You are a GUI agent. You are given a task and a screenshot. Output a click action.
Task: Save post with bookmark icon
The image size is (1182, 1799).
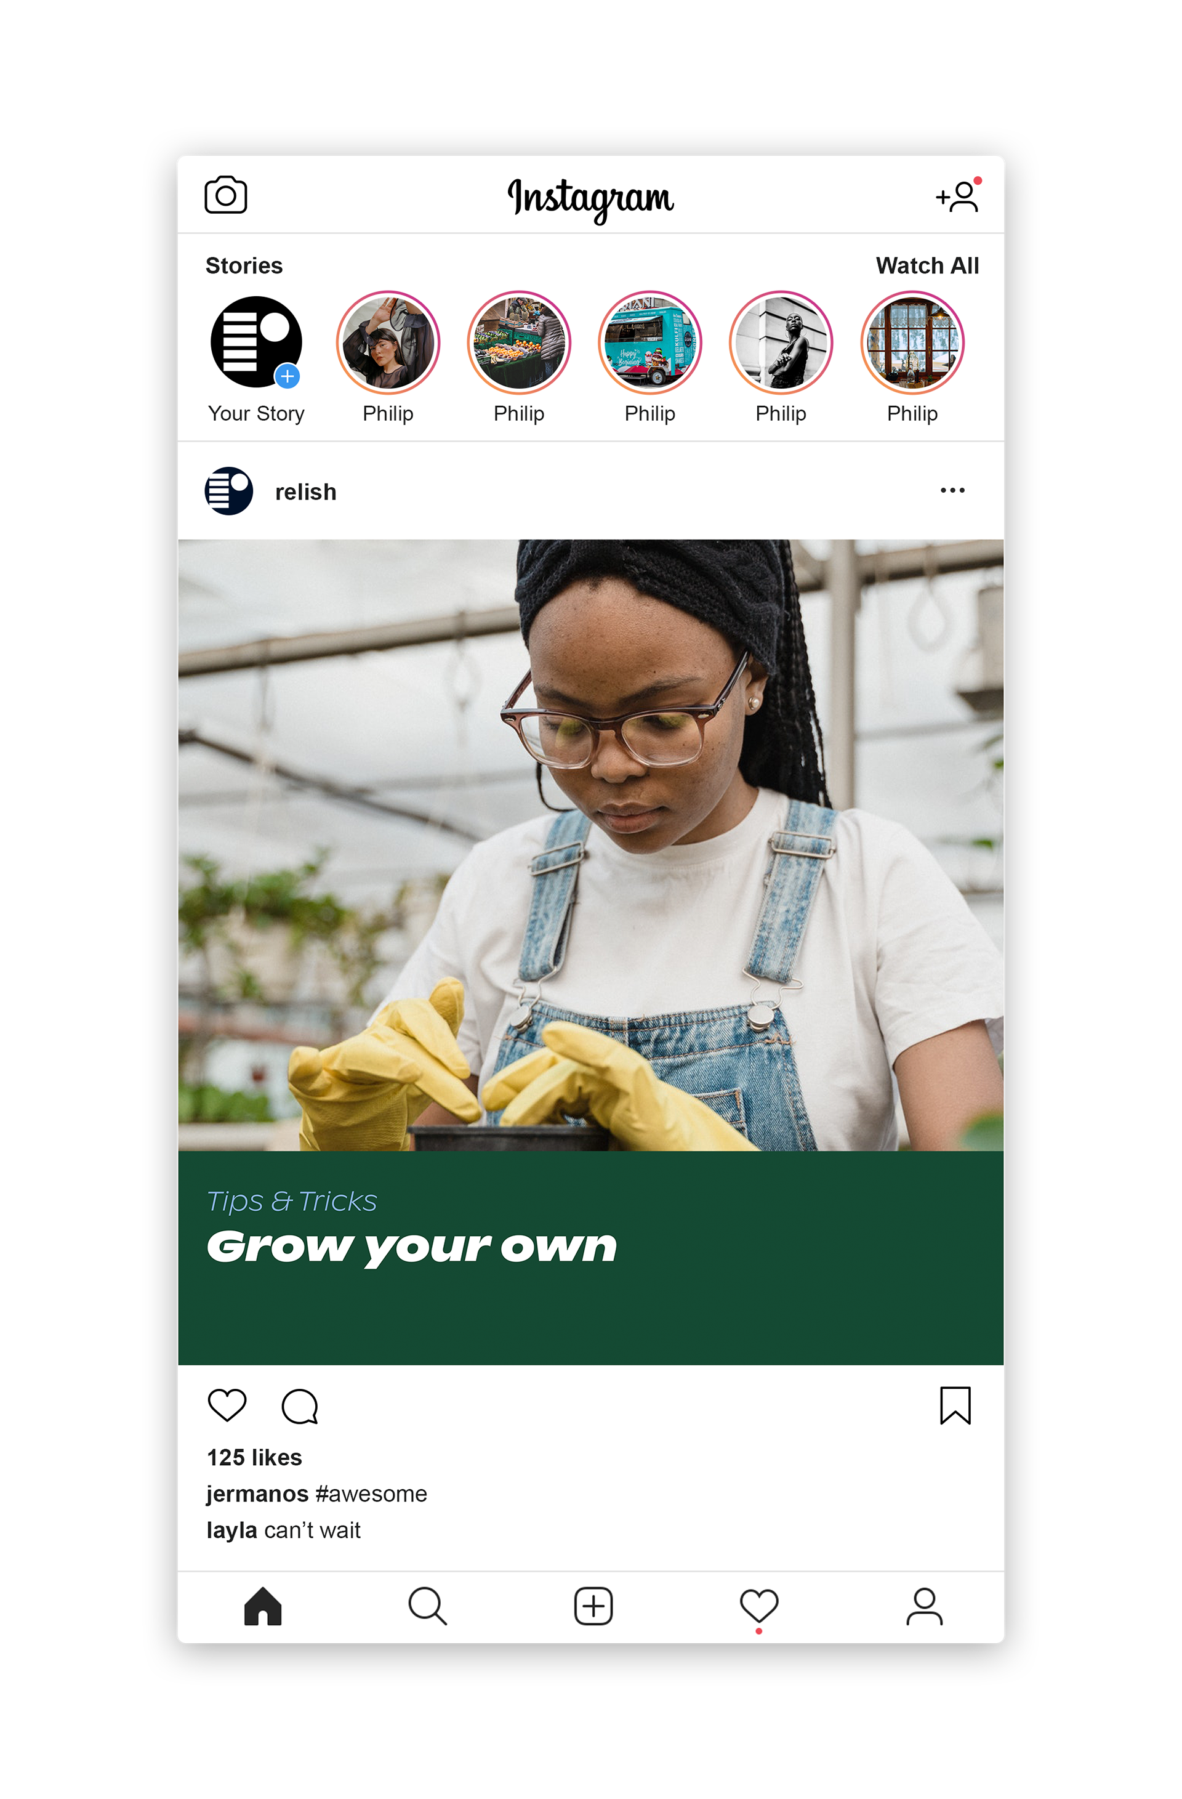954,1405
